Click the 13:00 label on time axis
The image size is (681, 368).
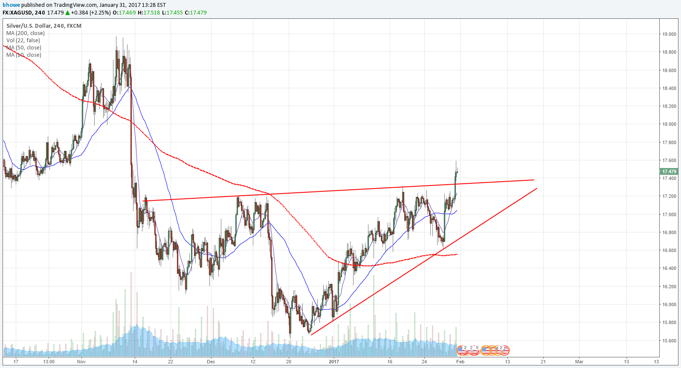pos(49,362)
